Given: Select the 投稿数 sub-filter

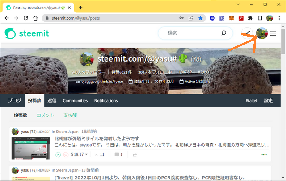Looking at the screenshot, I should pyautogui.click(x=21, y=115).
